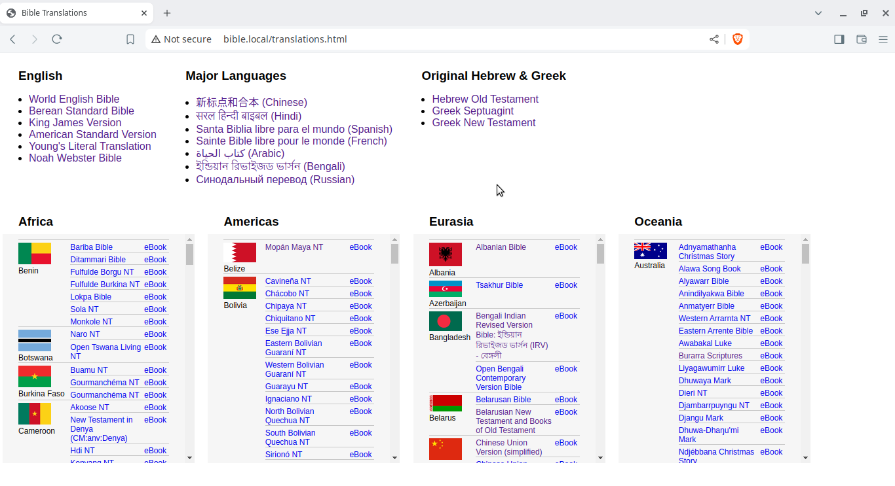Click the Eurasia list scroll-up arrow
This screenshot has width=895, height=486.
[600, 239]
